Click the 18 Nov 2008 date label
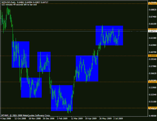The height and width of the screenshot is (121, 157). (35, 118)
